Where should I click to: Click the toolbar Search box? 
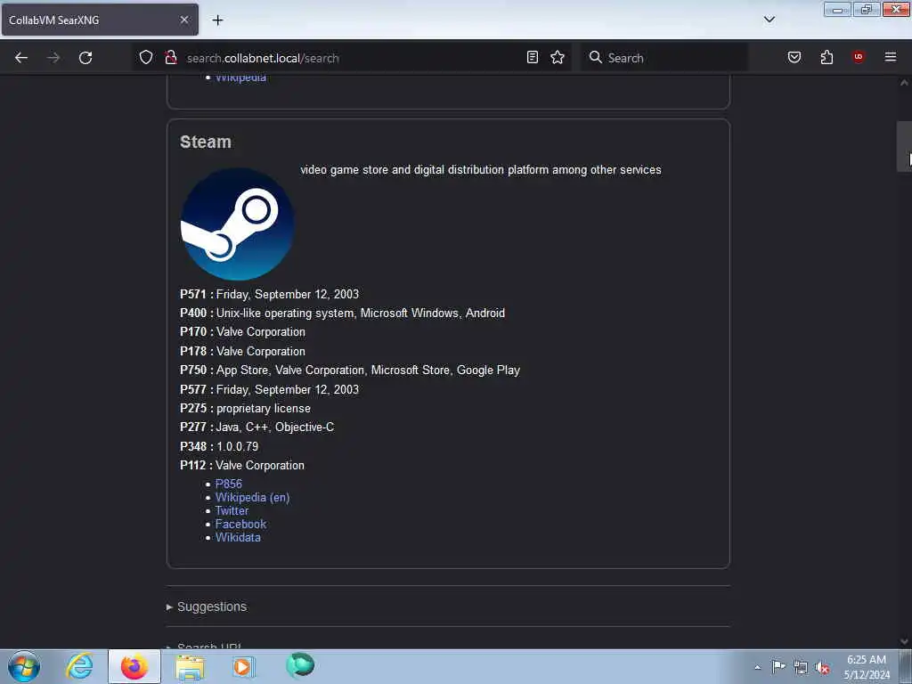pyautogui.click(x=664, y=58)
